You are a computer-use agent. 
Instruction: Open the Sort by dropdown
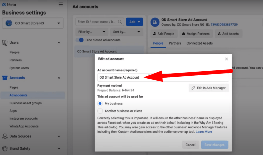pos(127,32)
